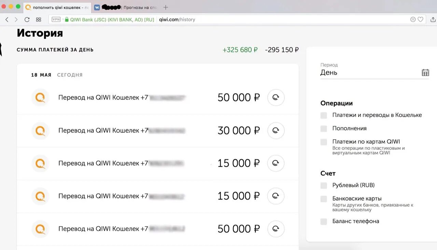437x250 pixels.
Task: Repeat the second 15 000 ₽ transfer
Action: [x=276, y=196]
